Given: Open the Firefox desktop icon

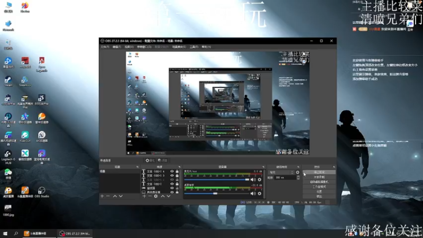Looking at the screenshot, I should (x=25, y=7).
